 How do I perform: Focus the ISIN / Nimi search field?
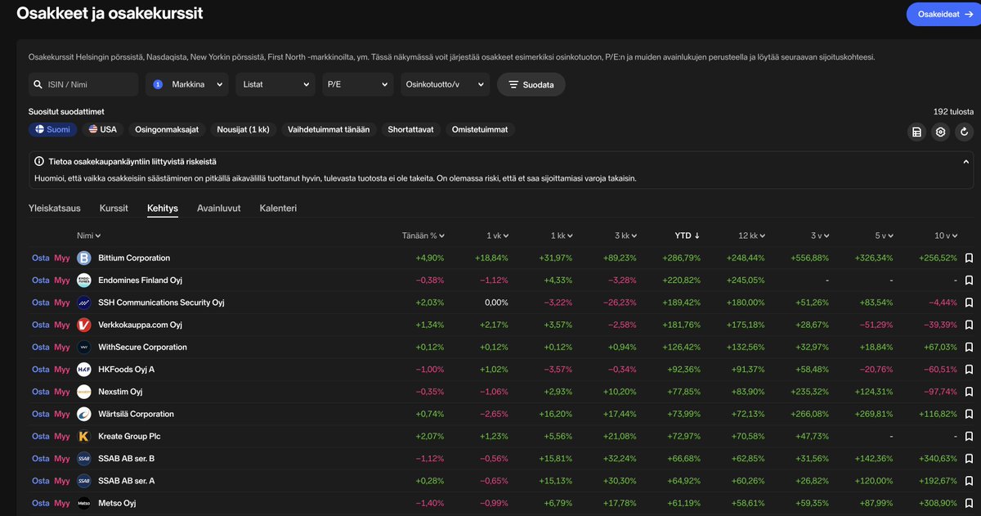click(x=83, y=84)
